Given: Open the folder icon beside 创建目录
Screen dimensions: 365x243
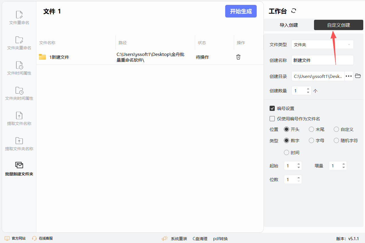Looking at the screenshot, I should (x=358, y=76).
